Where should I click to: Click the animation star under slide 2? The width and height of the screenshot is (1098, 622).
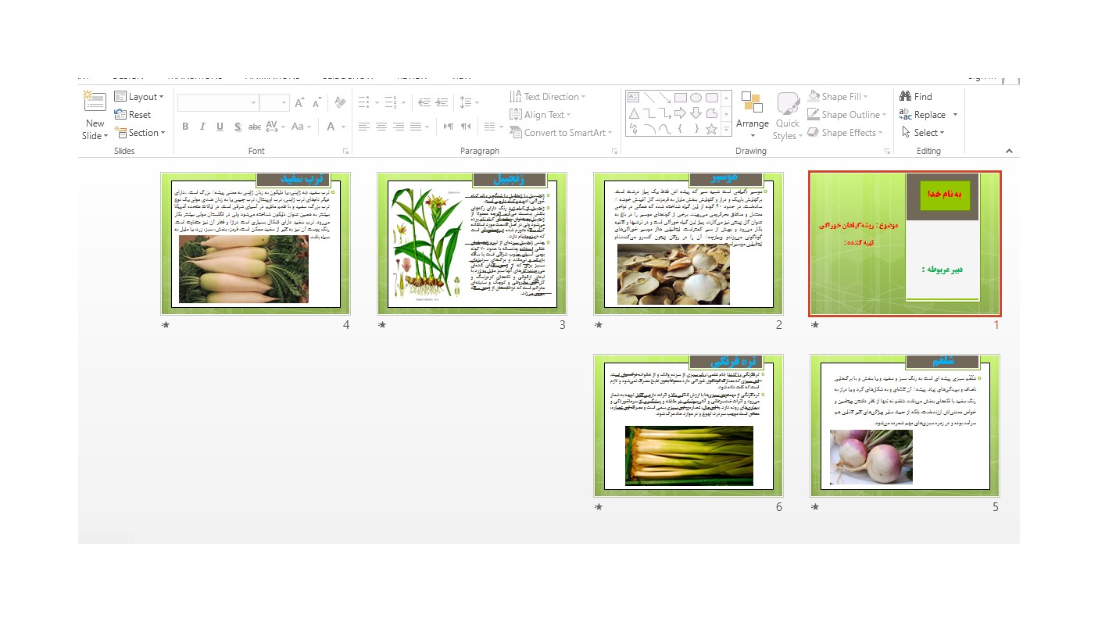(x=598, y=325)
